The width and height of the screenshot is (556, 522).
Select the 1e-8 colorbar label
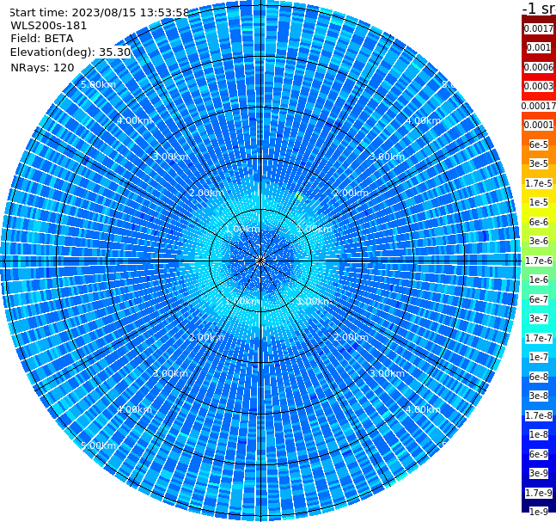[x=539, y=434]
